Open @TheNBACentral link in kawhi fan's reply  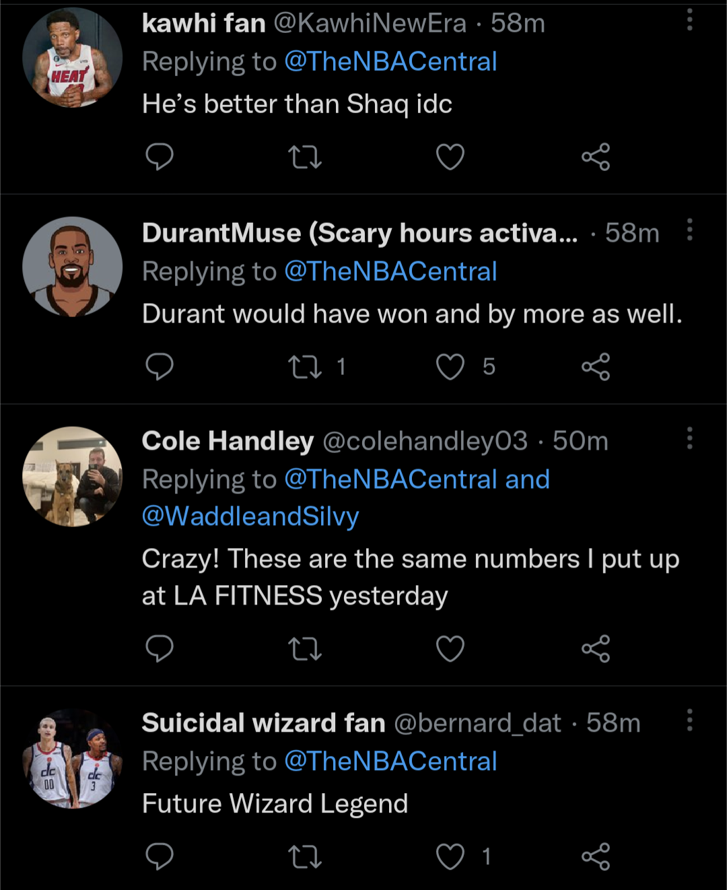point(390,62)
